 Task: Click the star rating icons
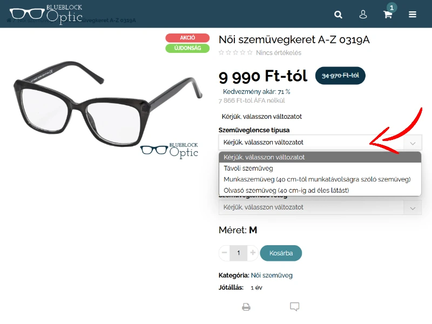(x=235, y=52)
